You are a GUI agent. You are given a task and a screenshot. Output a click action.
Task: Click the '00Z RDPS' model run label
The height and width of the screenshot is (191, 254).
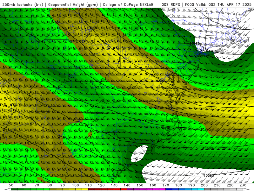[171, 4]
